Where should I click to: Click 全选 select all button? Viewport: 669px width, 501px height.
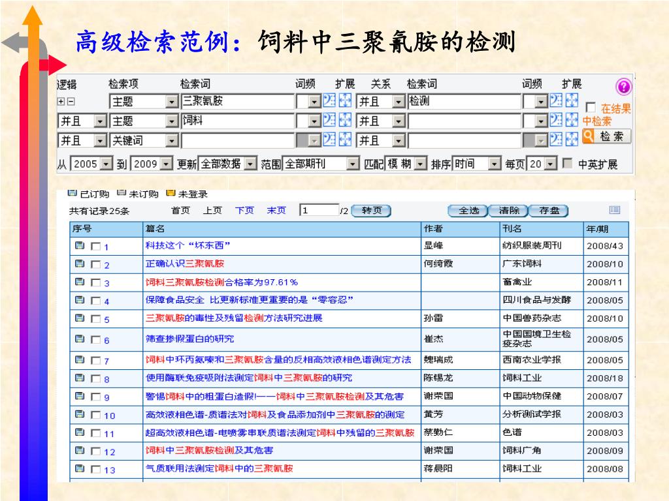[x=468, y=211]
